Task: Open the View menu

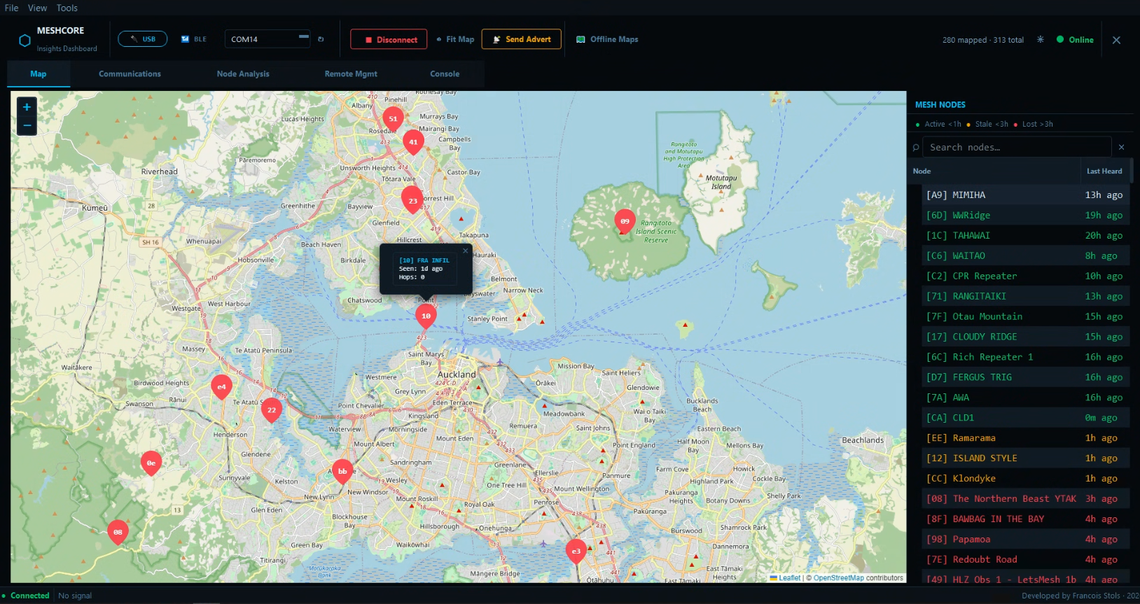Action: click(37, 8)
